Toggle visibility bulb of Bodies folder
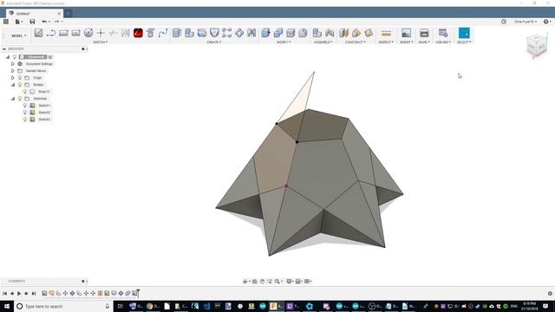The image size is (555, 312). click(x=20, y=85)
